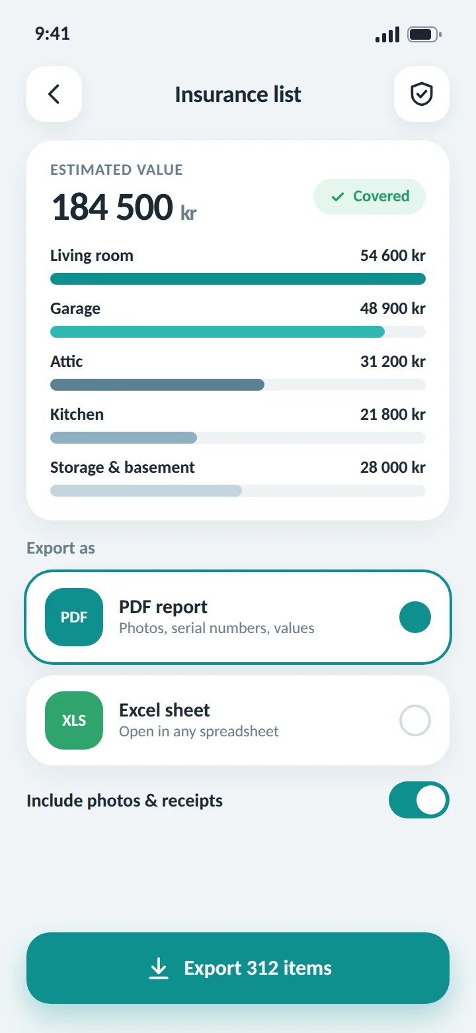Screen dimensions: 476x1033
Task: Click the Kitchen value bar
Action: [238, 438]
